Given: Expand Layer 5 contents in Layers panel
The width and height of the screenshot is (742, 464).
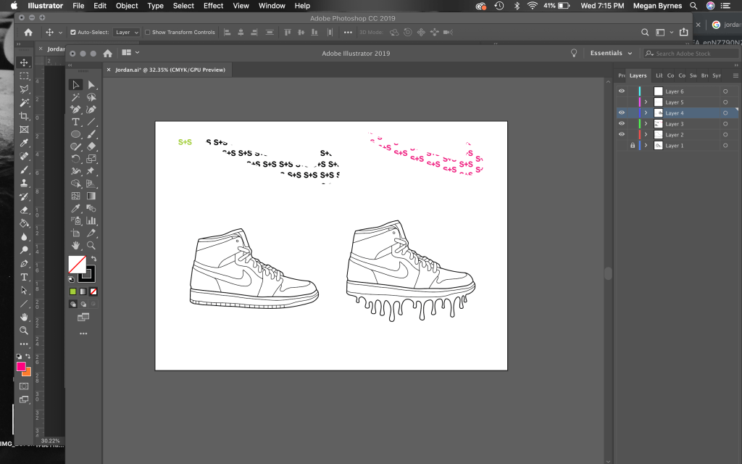Looking at the screenshot, I should 646,102.
